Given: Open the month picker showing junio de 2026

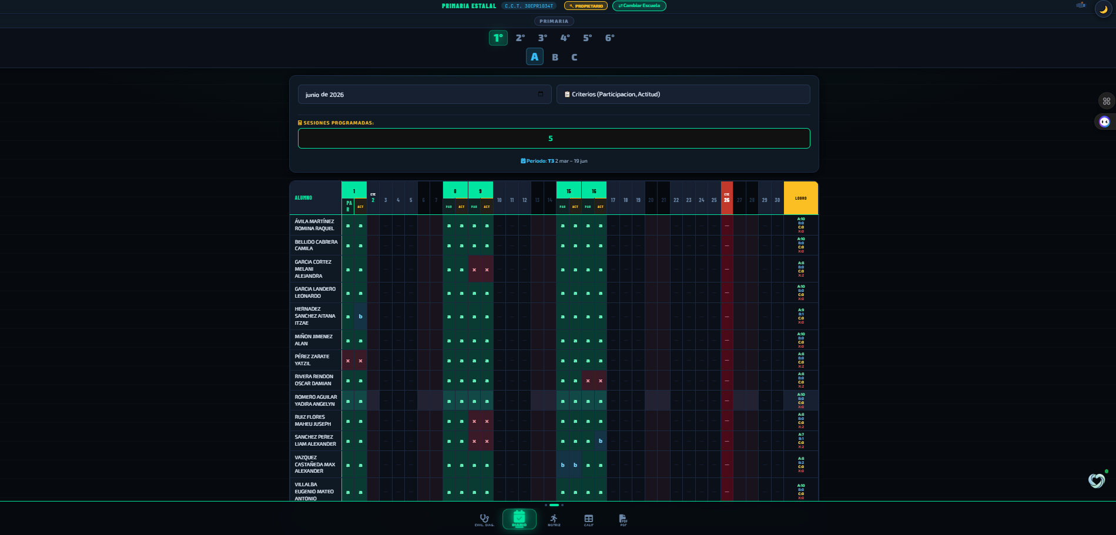Looking at the screenshot, I should pyautogui.click(x=424, y=95).
